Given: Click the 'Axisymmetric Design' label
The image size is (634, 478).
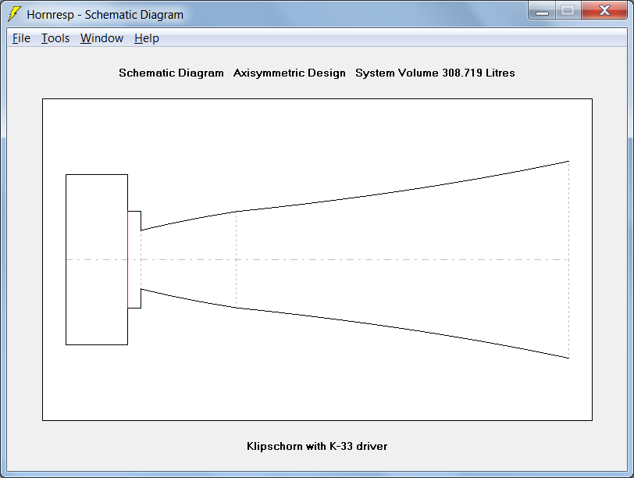Looking at the screenshot, I should point(289,73).
